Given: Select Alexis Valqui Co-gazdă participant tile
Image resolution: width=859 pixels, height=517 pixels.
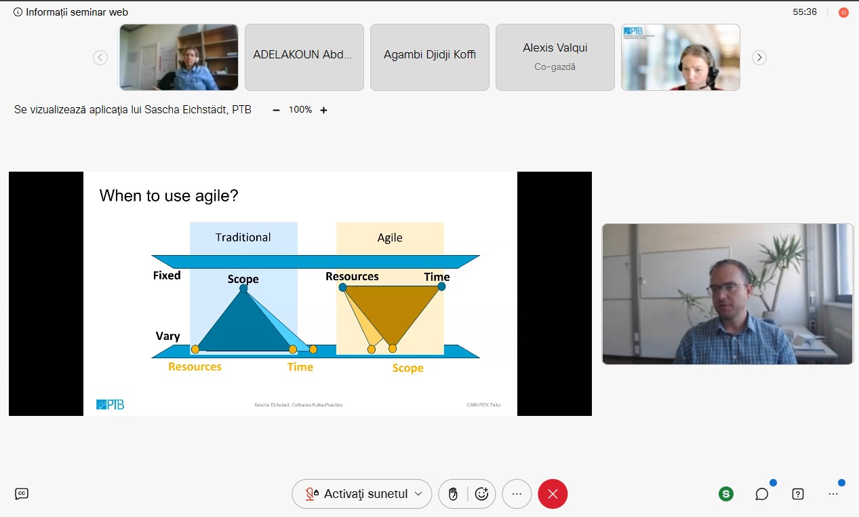Looking at the screenshot, I should [555, 57].
